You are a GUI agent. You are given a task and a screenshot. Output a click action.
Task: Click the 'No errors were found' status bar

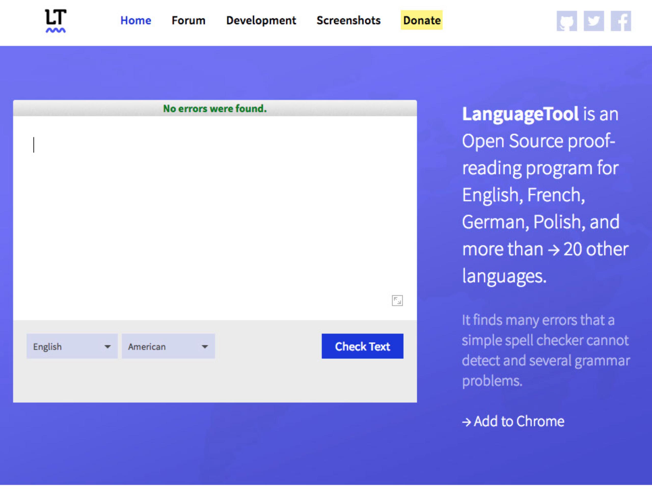pyautogui.click(x=215, y=108)
